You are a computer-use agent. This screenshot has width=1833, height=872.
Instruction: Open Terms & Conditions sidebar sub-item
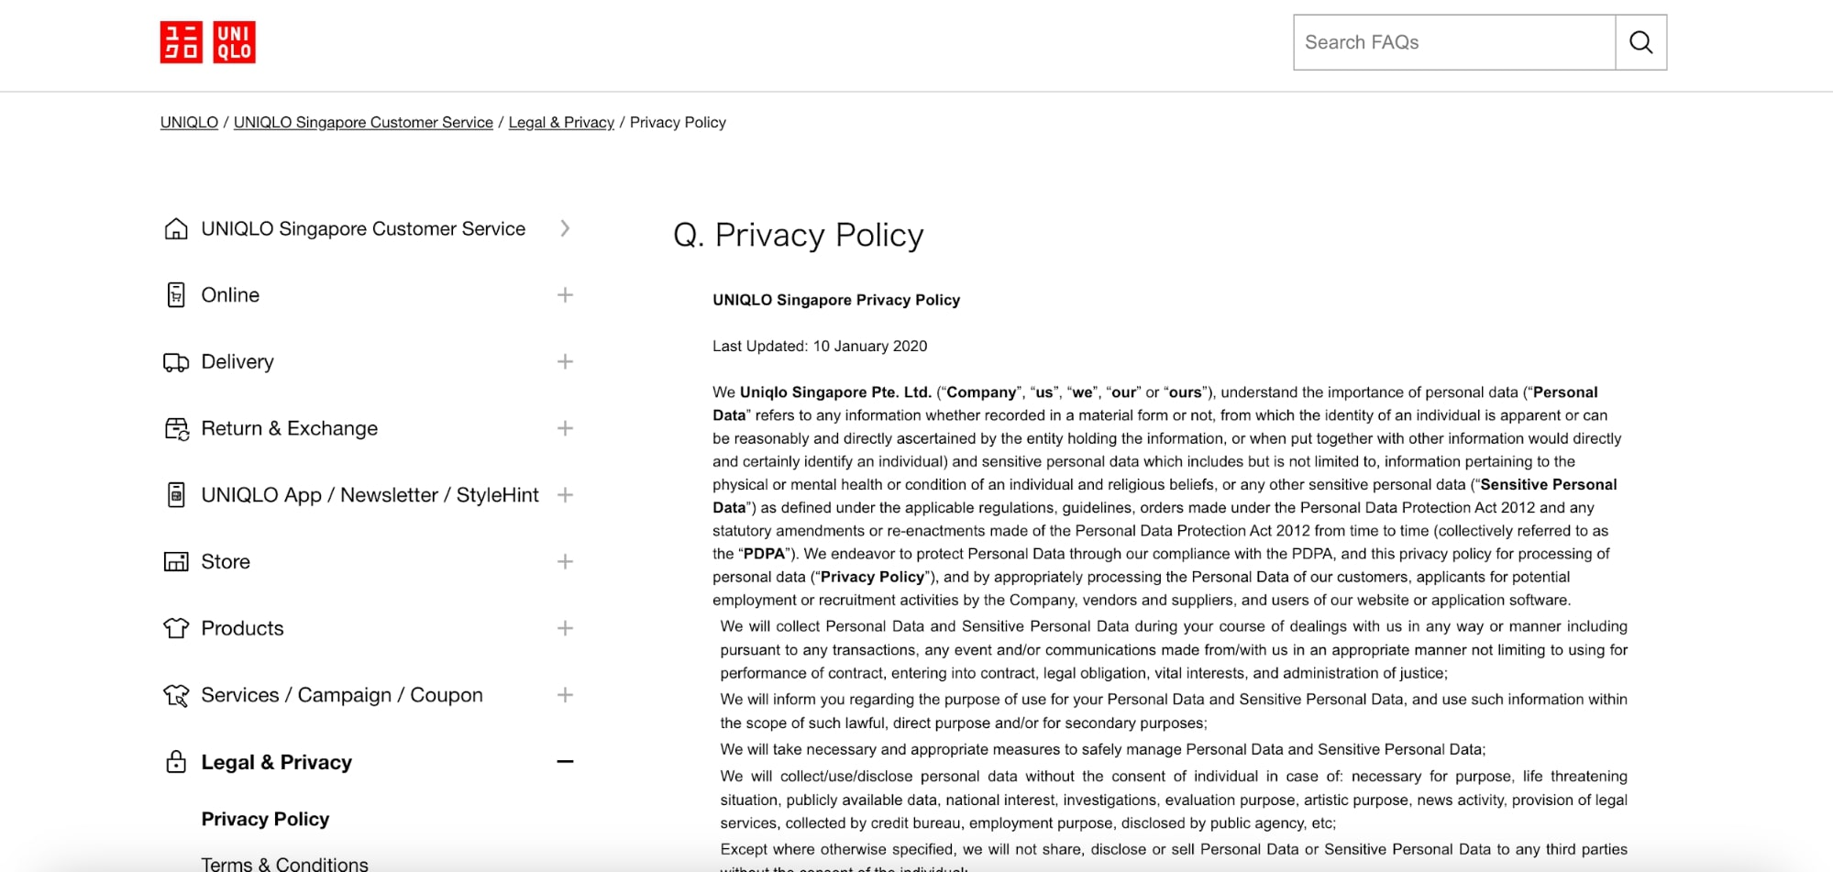(284, 864)
